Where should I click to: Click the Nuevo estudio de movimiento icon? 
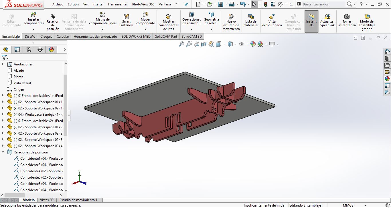coord(231,17)
